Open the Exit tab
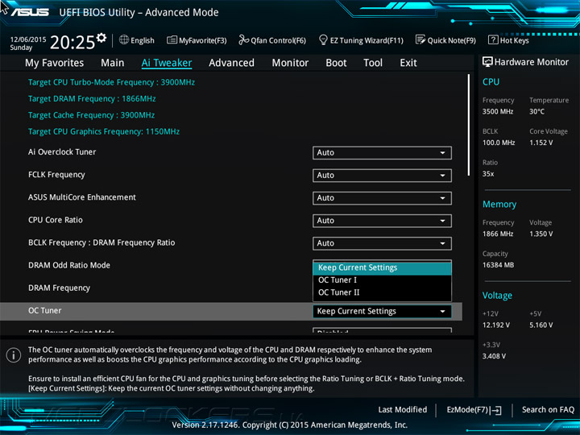Screen dimensions: 580x435 408,63
